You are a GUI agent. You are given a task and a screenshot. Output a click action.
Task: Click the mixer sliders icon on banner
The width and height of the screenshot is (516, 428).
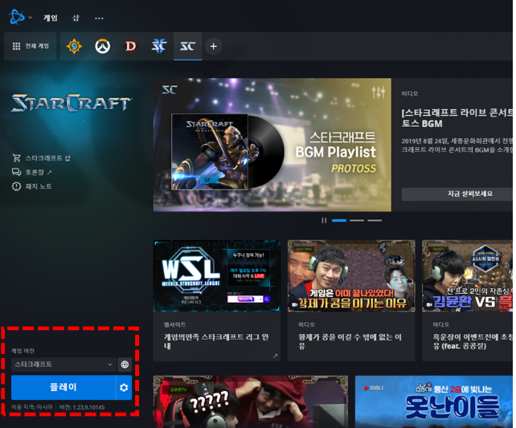click(379, 92)
